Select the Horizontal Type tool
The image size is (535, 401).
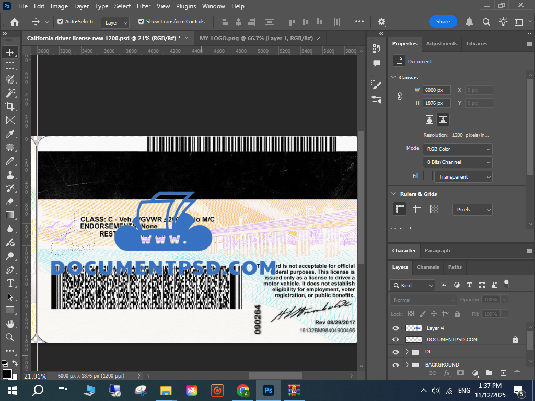click(x=10, y=283)
